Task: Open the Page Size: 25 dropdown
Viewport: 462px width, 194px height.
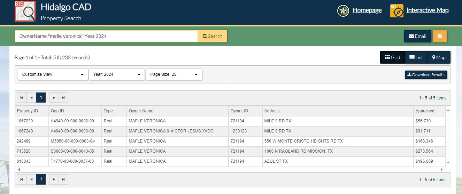Action: 174,74
